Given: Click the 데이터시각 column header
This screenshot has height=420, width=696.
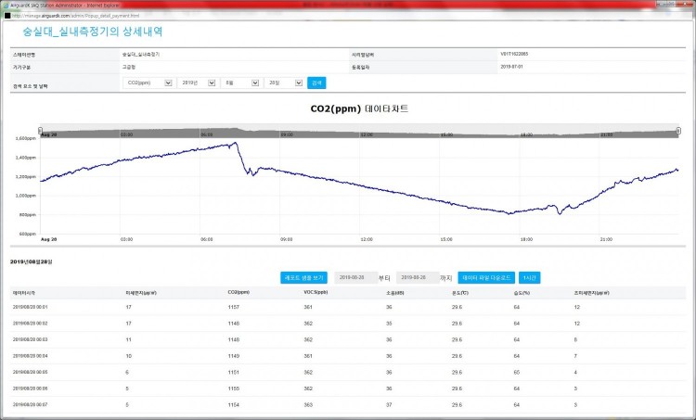Looking at the screenshot, I should click(23, 292).
